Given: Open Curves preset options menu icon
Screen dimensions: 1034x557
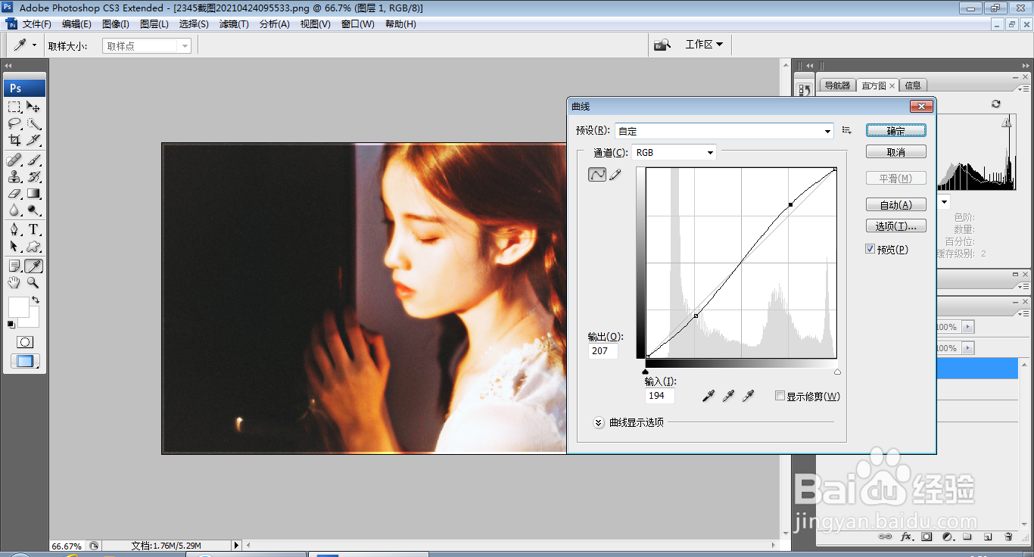Looking at the screenshot, I should (x=847, y=130).
